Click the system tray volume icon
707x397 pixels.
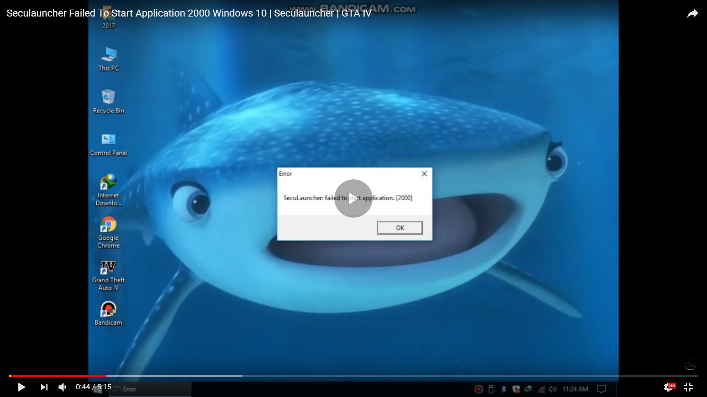point(553,389)
